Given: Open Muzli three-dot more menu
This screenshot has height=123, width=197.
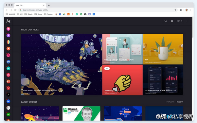Looking at the screenshot, I should 187,21.
